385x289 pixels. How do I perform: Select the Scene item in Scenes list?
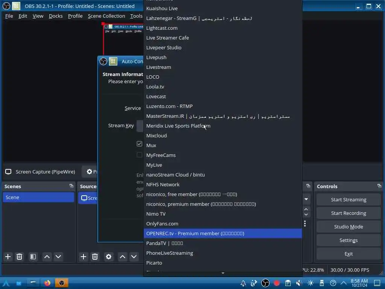(38, 197)
